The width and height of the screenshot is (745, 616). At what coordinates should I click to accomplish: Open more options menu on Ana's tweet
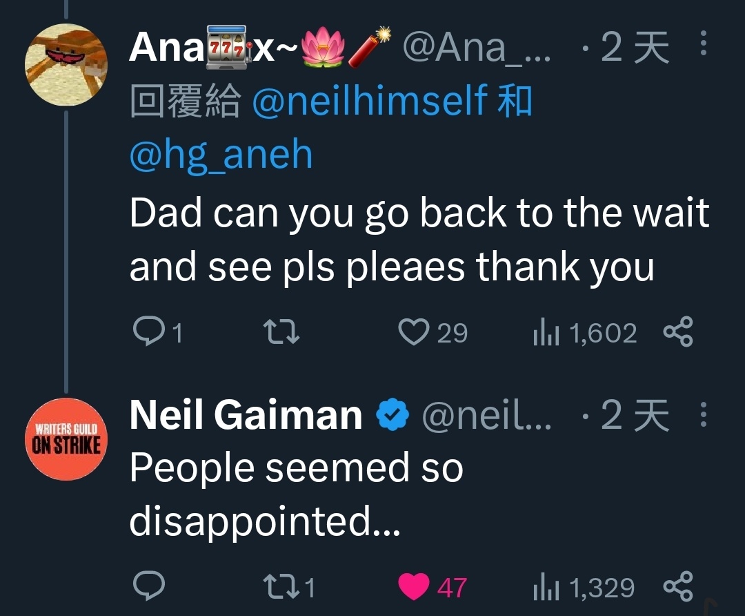point(704,44)
